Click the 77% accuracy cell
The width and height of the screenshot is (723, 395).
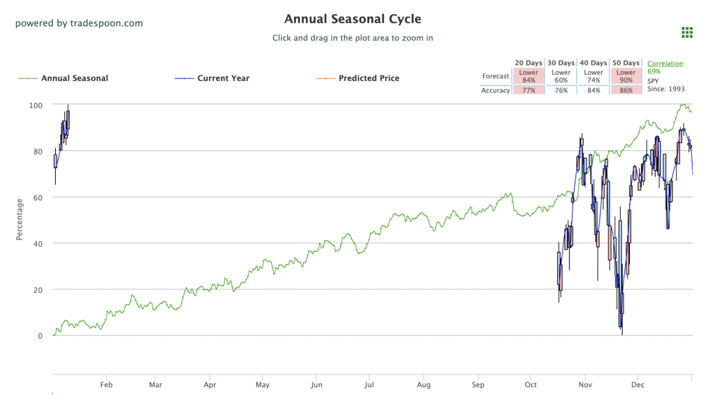coord(529,90)
